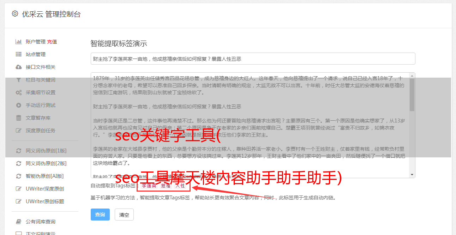This screenshot has width=456, height=235.
Task: Click the red 充值 link
Action: 52,42
